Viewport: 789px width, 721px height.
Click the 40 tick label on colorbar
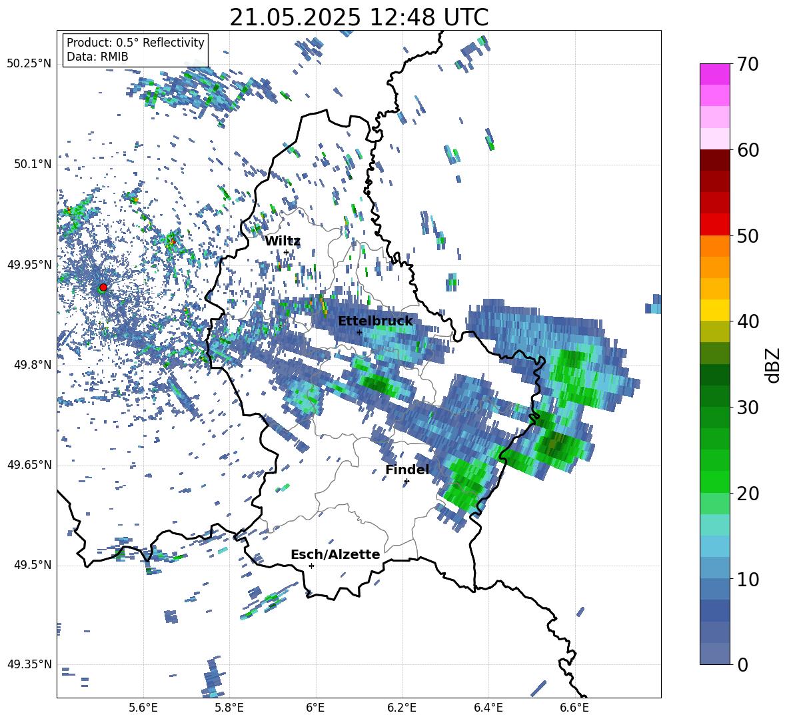pos(748,321)
